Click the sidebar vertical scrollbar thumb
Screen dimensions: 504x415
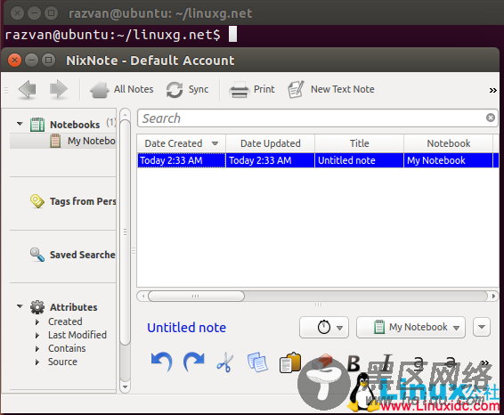[125, 232]
